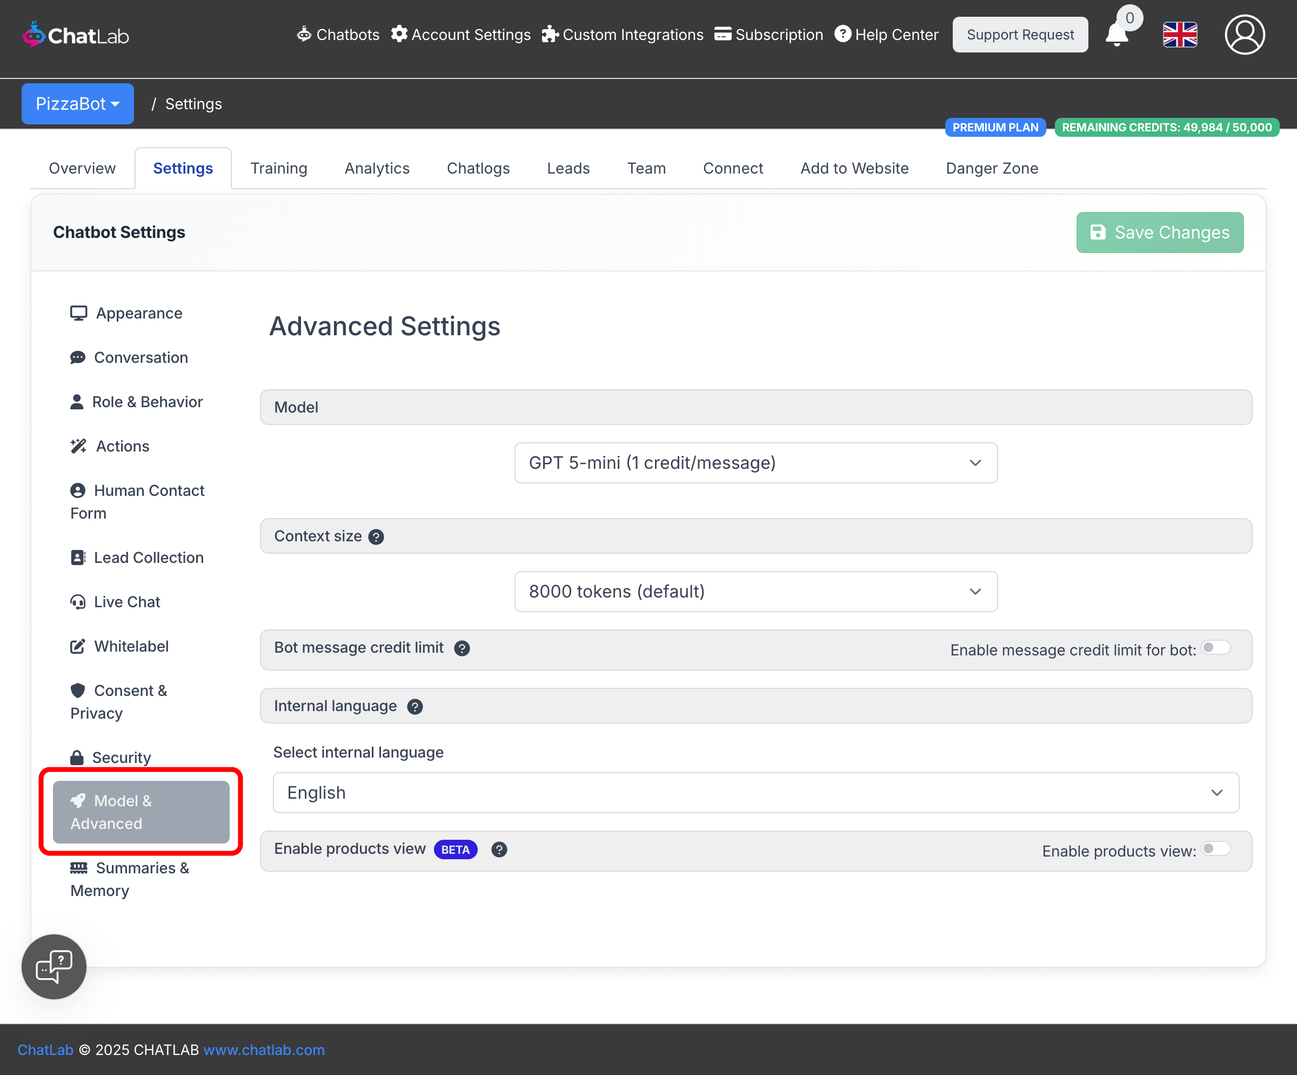Toggle Enable products view switch
Image resolution: width=1297 pixels, height=1075 pixels.
pos(1215,849)
